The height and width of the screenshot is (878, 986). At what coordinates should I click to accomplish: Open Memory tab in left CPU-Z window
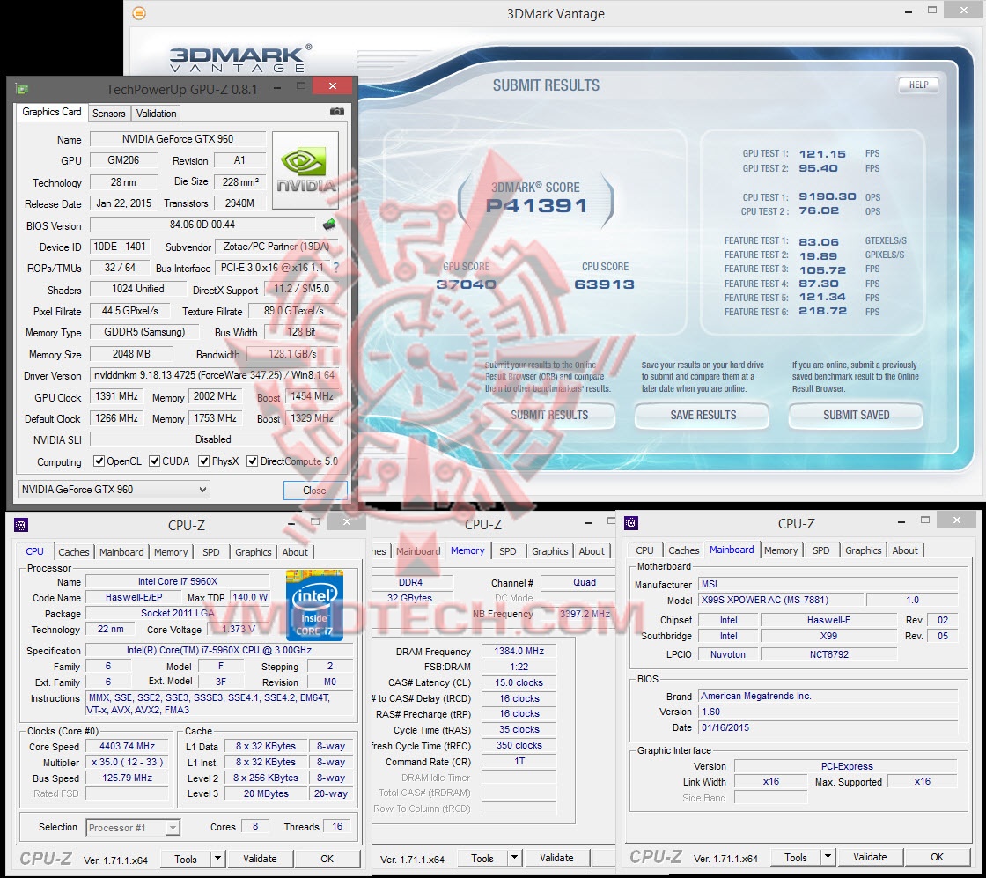(171, 551)
